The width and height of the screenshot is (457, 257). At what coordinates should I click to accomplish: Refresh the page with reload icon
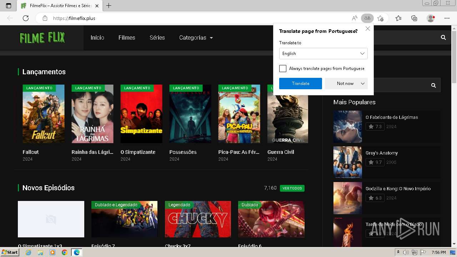coord(26,18)
